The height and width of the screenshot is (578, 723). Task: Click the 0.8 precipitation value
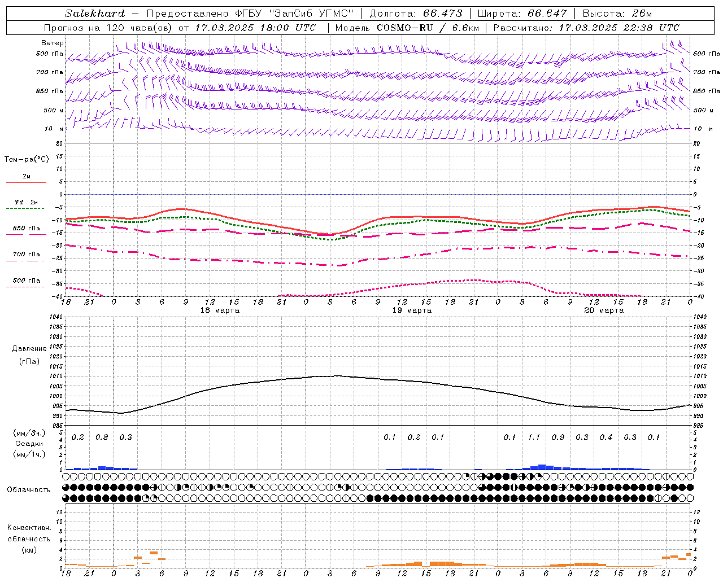pyautogui.click(x=102, y=437)
